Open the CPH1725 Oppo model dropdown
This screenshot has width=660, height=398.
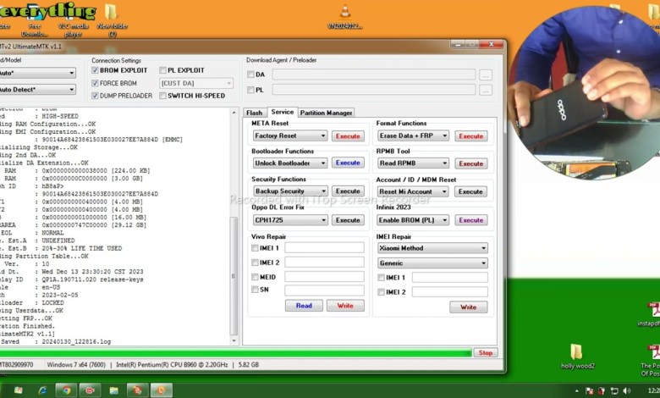tap(290, 220)
